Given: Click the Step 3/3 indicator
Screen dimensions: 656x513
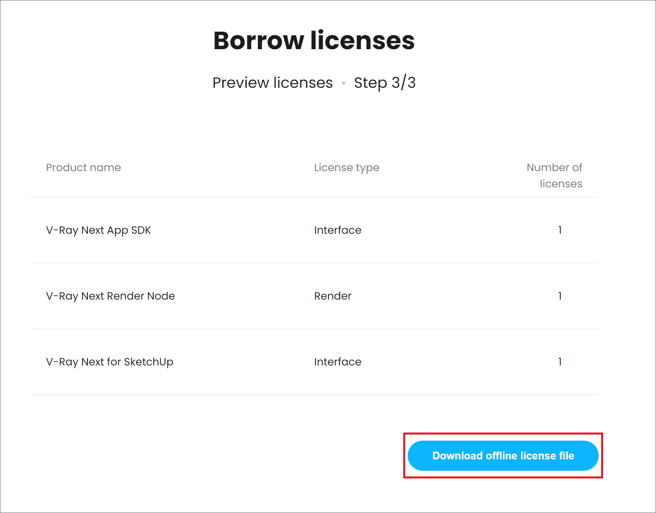Looking at the screenshot, I should 385,83.
